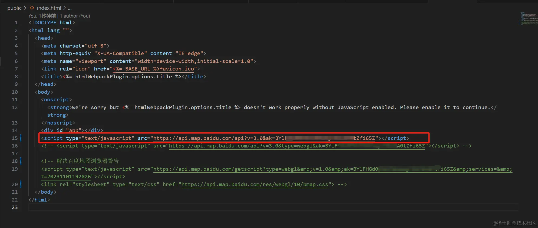The height and width of the screenshot is (228, 538).
Task: Open the api.map.baidu.com/api?v=3.0&ak URL on line 15
Action: (264, 138)
